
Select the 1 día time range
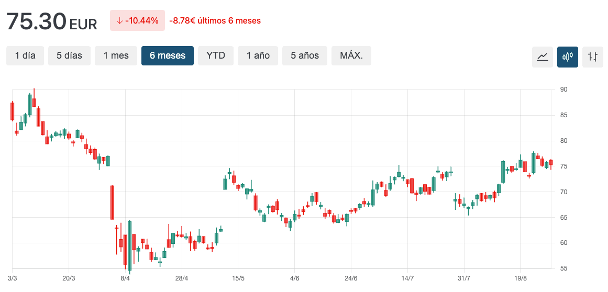25,55
